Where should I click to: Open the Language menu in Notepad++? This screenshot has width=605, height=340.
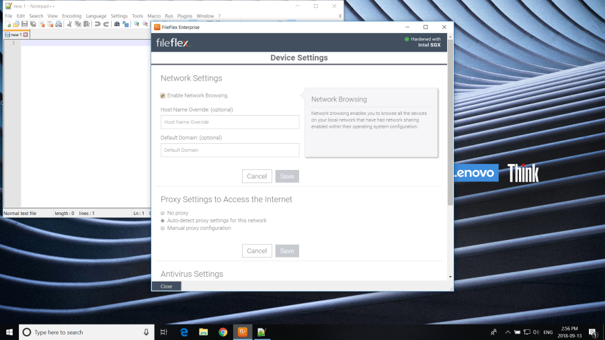[x=96, y=16]
